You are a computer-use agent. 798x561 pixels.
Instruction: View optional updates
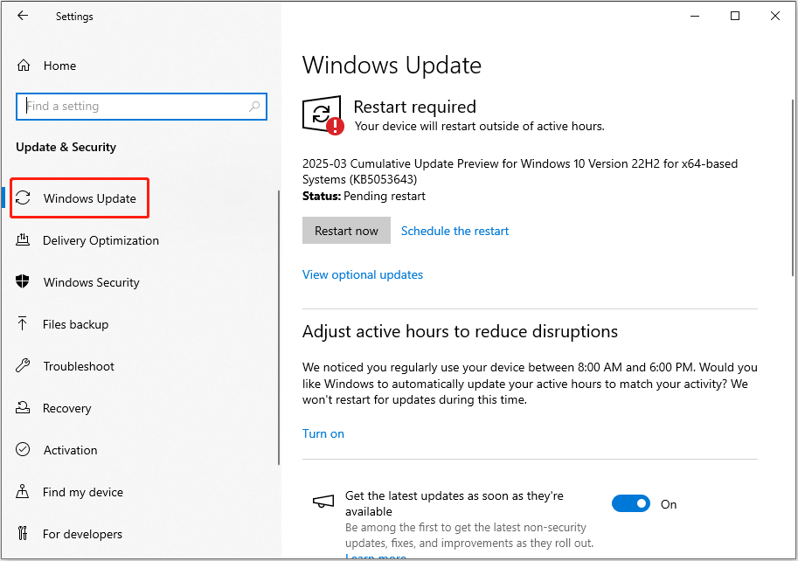[363, 274]
